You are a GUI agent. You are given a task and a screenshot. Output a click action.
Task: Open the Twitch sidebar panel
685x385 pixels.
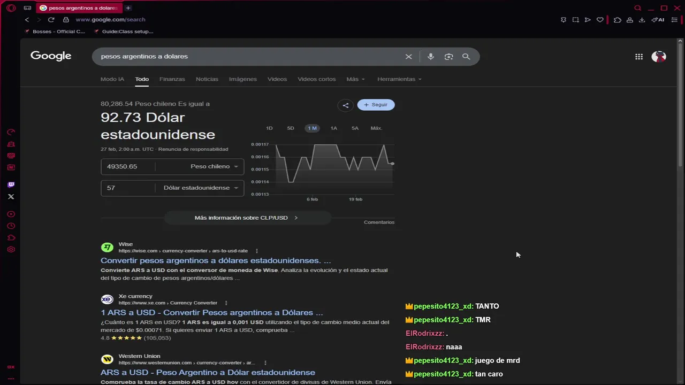11,184
